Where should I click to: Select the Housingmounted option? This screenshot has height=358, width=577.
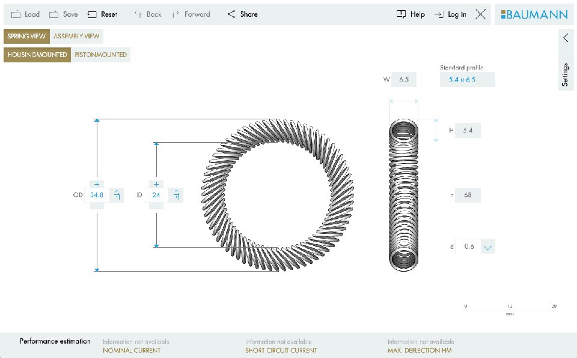37,55
